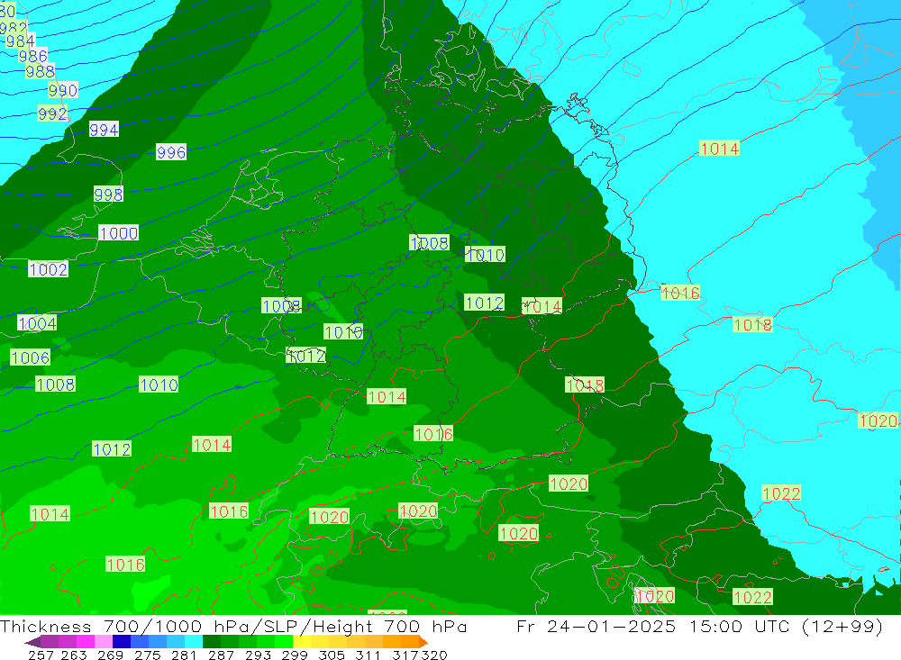Click the blue 994 contour label
Viewport: 901px width, 660px height.
[104, 130]
